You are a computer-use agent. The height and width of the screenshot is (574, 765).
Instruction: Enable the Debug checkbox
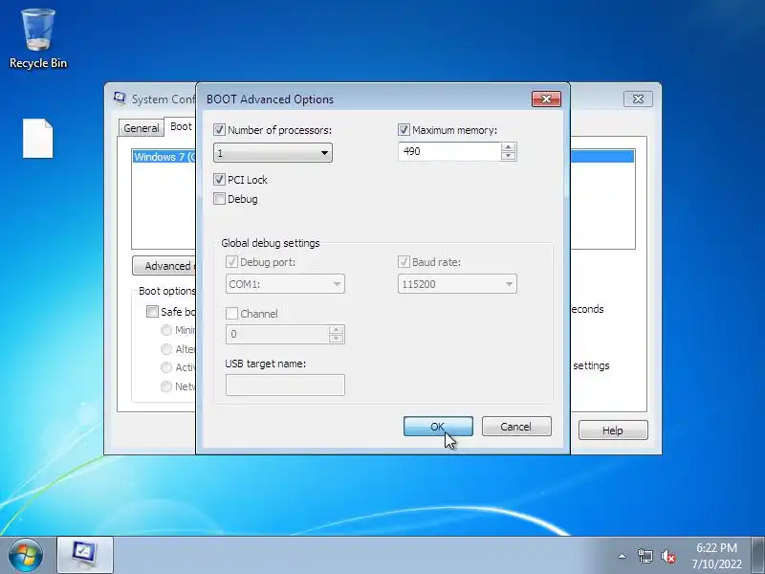[219, 199]
